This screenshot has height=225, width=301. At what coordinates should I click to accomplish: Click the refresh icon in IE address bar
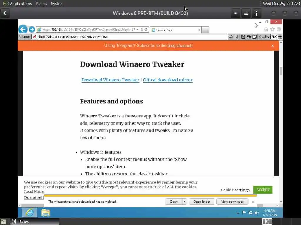coord(146,30)
